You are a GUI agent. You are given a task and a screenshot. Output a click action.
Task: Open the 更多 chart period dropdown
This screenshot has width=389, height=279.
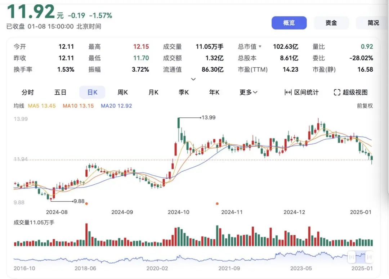pyautogui.click(x=249, y=93)
